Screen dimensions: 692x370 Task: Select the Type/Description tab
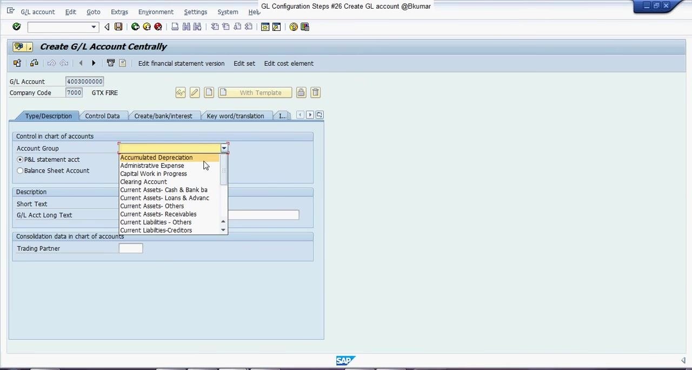[48, 116]
